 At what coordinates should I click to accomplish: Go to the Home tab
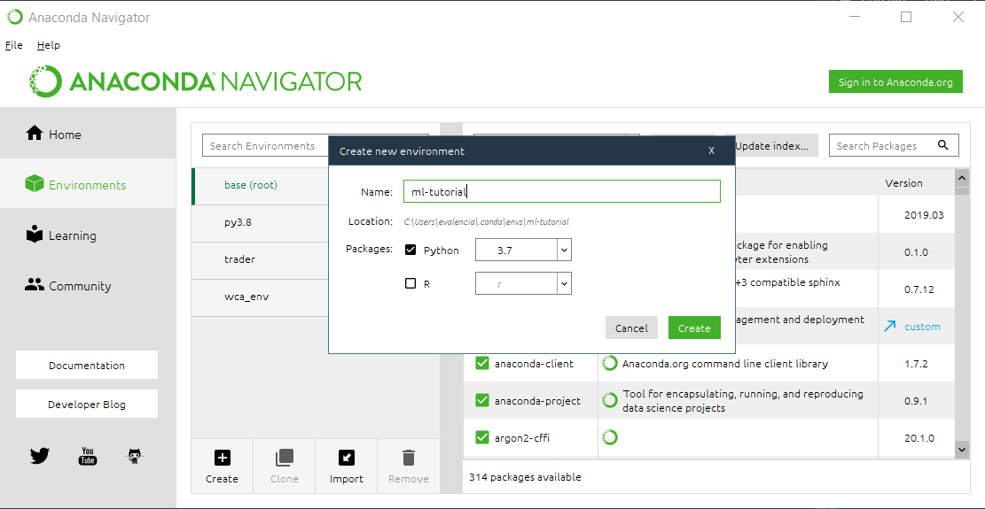88,134
